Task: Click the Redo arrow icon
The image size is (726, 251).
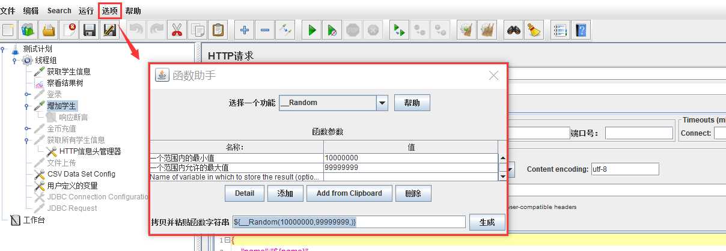Action: coord(157,30)
